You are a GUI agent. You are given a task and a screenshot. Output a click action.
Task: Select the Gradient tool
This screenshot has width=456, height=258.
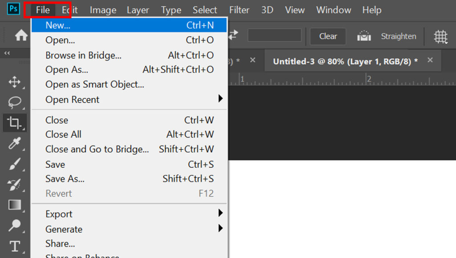(15, 205)
